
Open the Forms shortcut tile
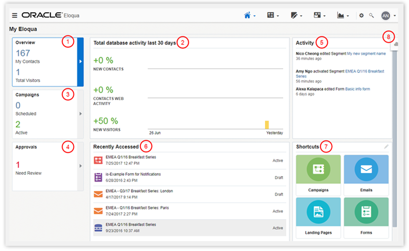(366, 217)
